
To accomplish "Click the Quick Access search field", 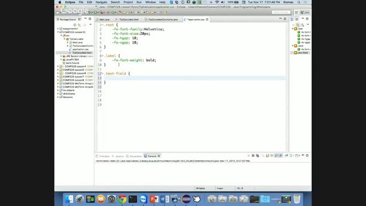I will [281, 12].
